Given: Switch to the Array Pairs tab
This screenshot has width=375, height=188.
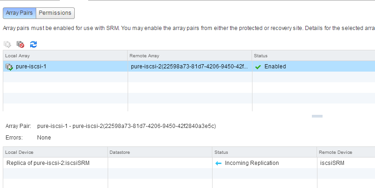Looking at the screenshot, I should pyautogui.click(x=19, y=13).
